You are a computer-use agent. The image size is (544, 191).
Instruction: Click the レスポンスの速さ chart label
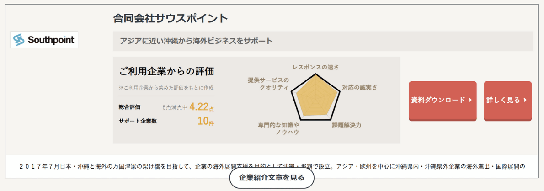click(315, 67)
